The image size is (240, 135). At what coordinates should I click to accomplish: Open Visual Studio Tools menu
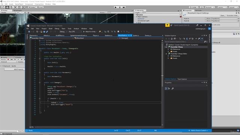tap(69, 28)
